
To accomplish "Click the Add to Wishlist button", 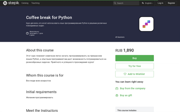I will pyautogui.click(x=134, y=74).
